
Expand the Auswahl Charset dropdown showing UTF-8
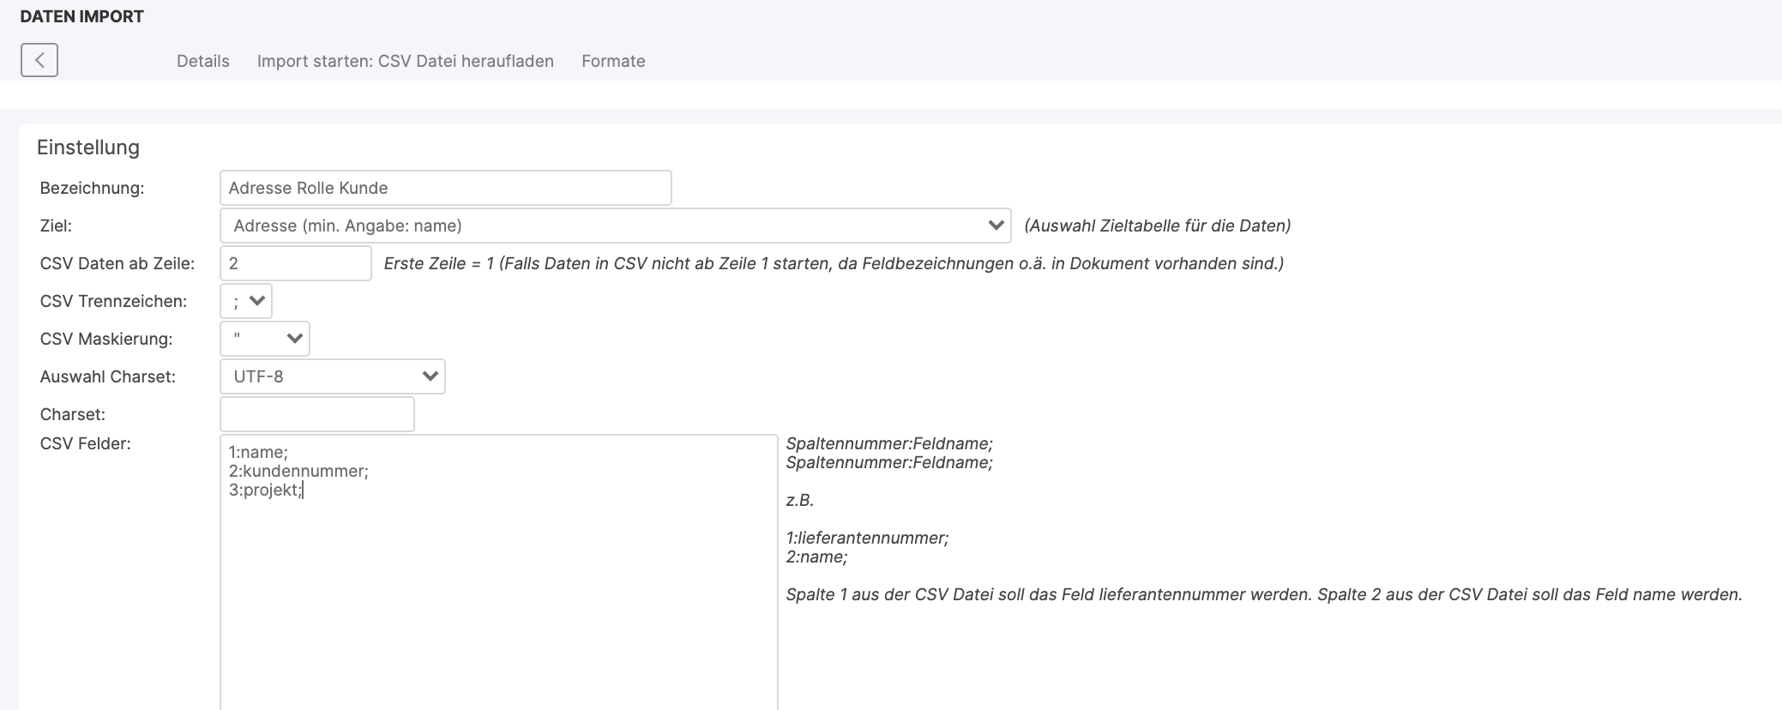point(332,376)
